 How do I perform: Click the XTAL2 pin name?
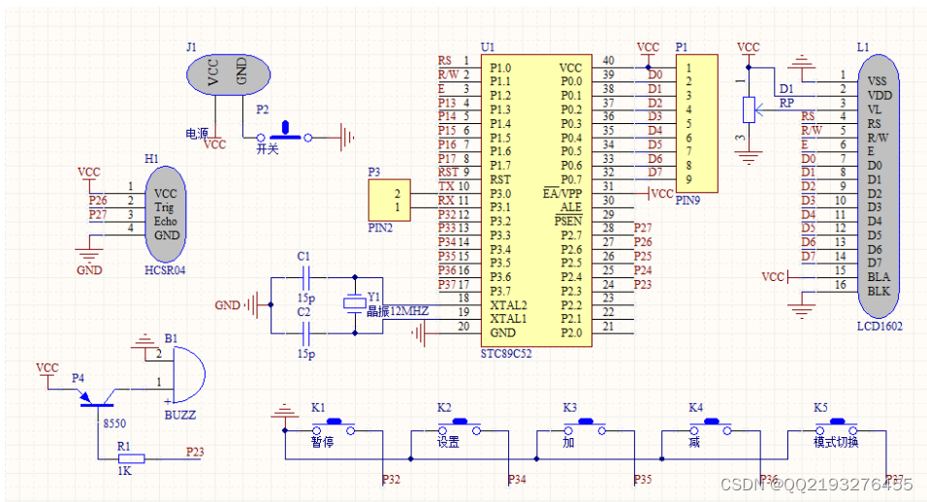point(508,305)
